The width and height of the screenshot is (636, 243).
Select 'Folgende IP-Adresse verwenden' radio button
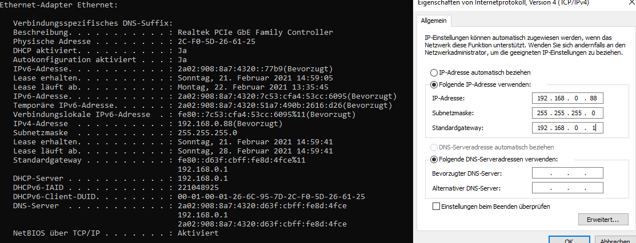(433, 84)
